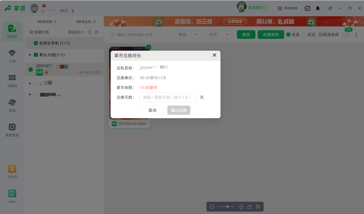Image resolution: width=364 pixels, height=214 pixels.
Task: Open the 等级 dropdown
Action: click(188, 35)
